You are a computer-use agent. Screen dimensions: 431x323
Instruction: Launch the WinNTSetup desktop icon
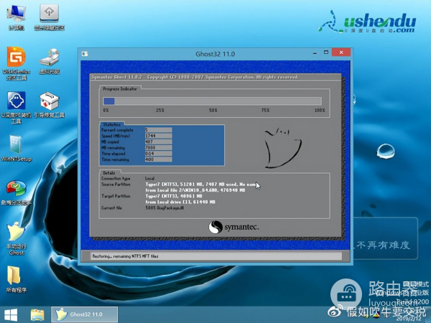pyautogui.click(x=15, y=144)
